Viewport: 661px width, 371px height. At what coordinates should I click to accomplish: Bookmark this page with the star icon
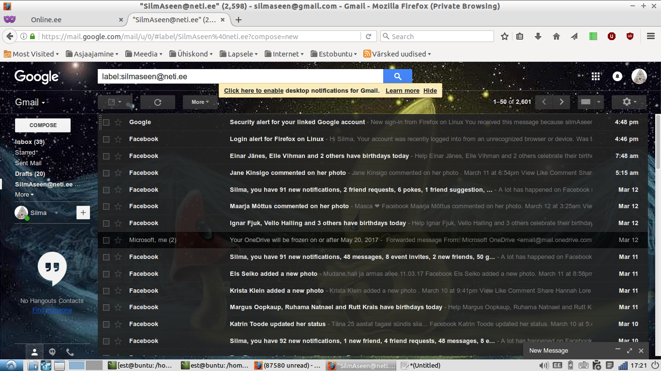(x=505, y=36)
